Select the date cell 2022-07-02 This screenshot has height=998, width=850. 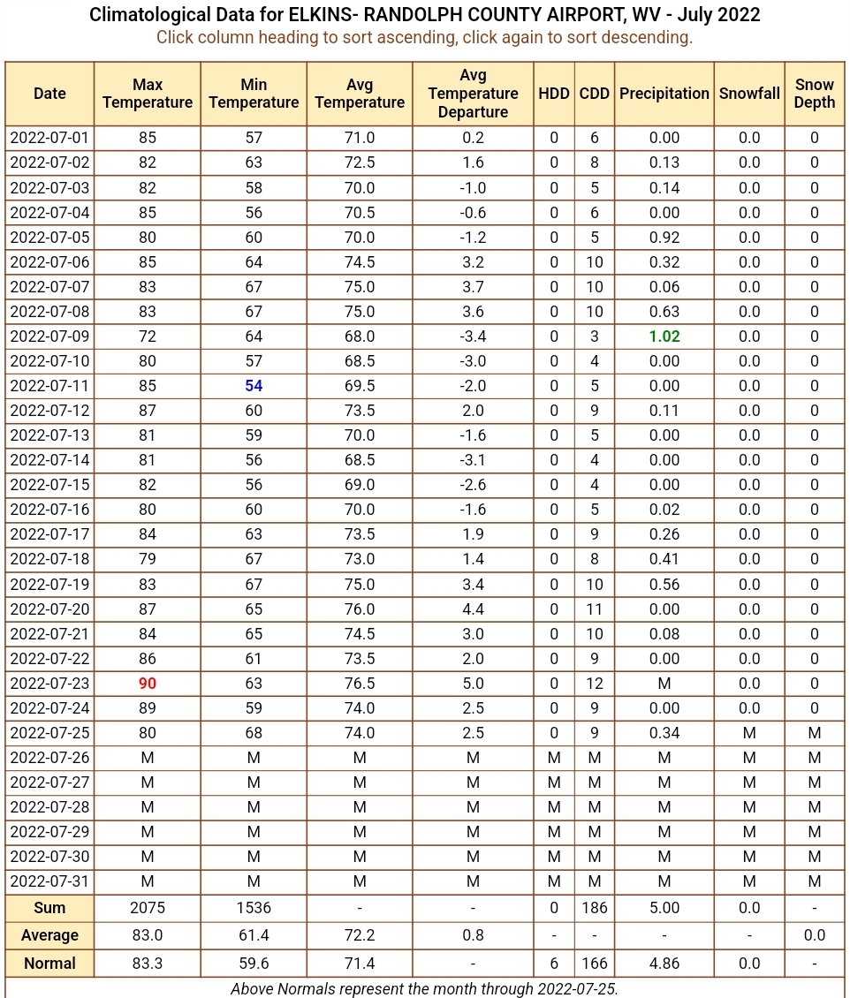pyautogui.click(x=49, y=163)
